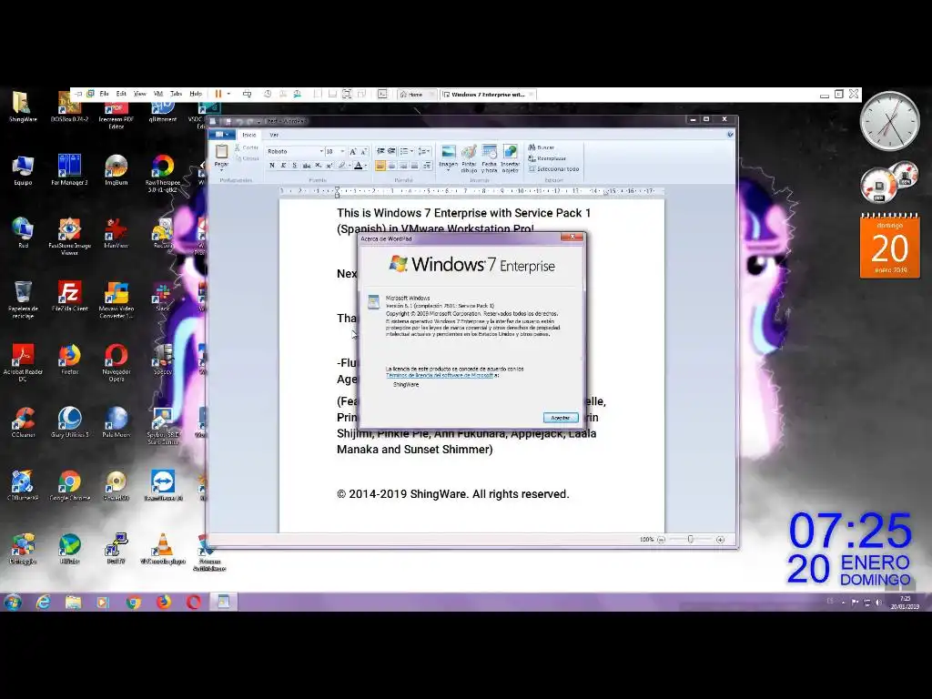Click the paragraph settings icon
The image size is (932, 699).
(x=427, y=166)
